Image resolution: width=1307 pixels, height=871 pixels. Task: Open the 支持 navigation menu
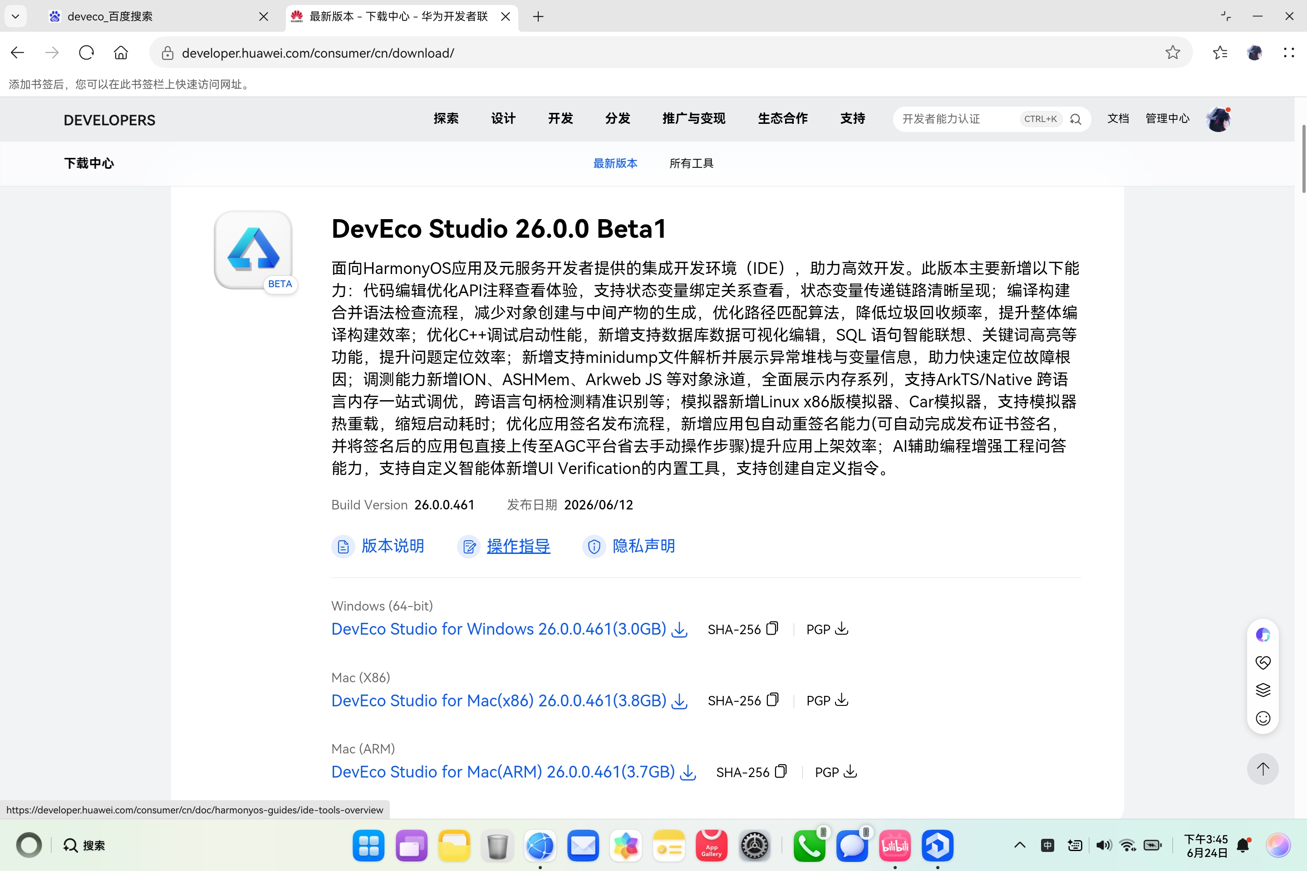tap(852, 118)
